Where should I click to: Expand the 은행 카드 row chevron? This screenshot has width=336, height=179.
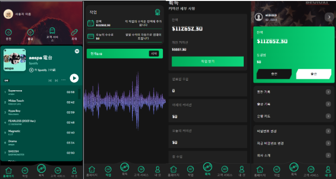(x=328, y=116)
